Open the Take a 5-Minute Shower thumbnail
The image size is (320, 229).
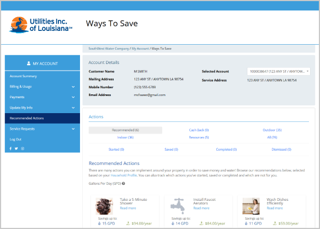pyautogui.click(x=104, y=206)
